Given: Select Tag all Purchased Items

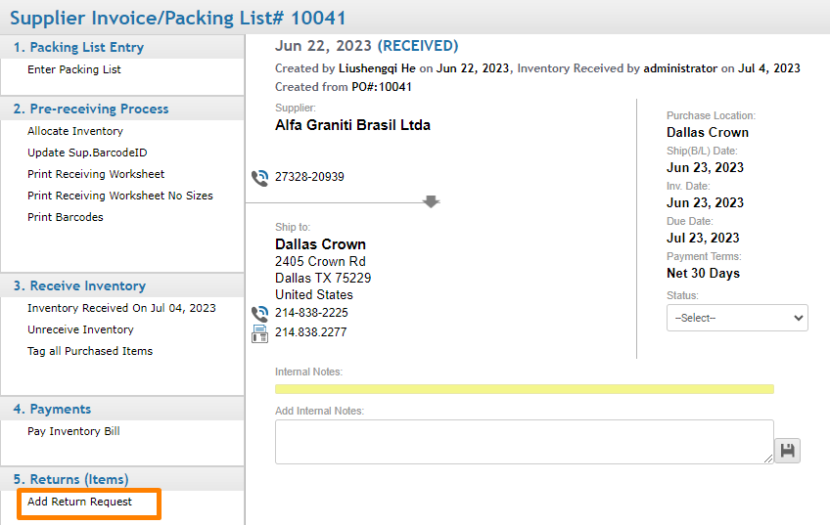Looking at the screenshot, I should (90, 352).
